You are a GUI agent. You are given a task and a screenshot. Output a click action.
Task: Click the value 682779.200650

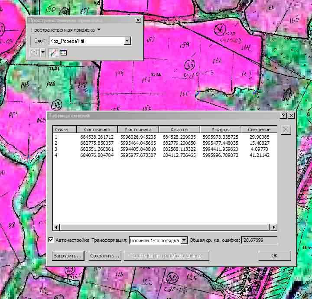point(179,143)
